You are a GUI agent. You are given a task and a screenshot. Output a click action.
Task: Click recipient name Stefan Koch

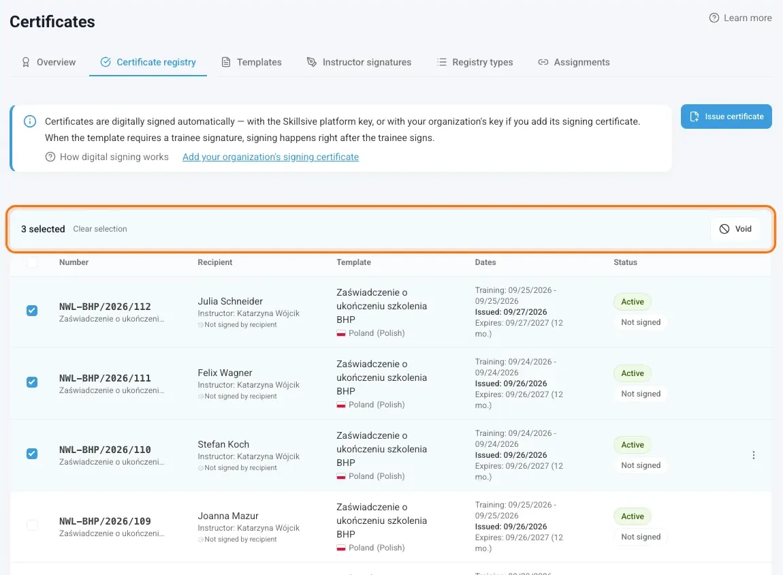point(223,444)
